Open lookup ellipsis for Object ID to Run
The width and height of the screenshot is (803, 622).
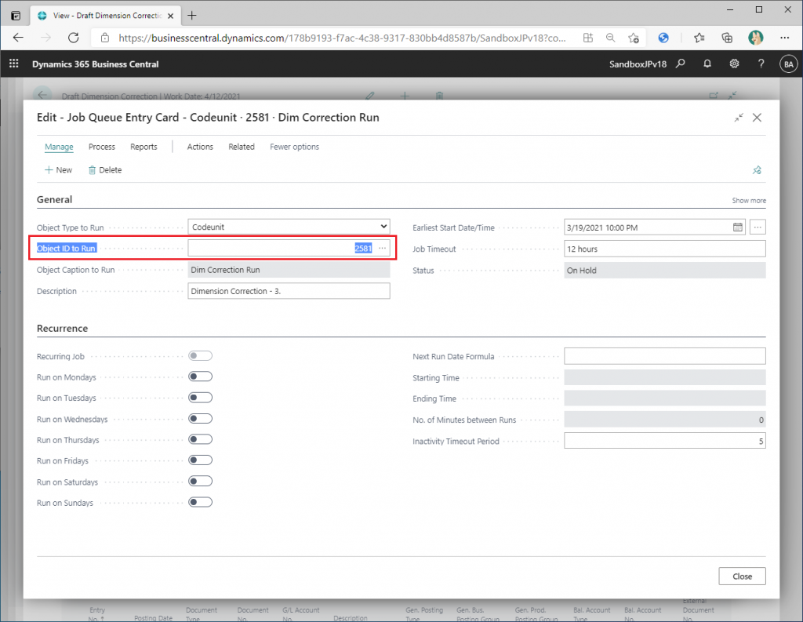click(x=383, y=248)
